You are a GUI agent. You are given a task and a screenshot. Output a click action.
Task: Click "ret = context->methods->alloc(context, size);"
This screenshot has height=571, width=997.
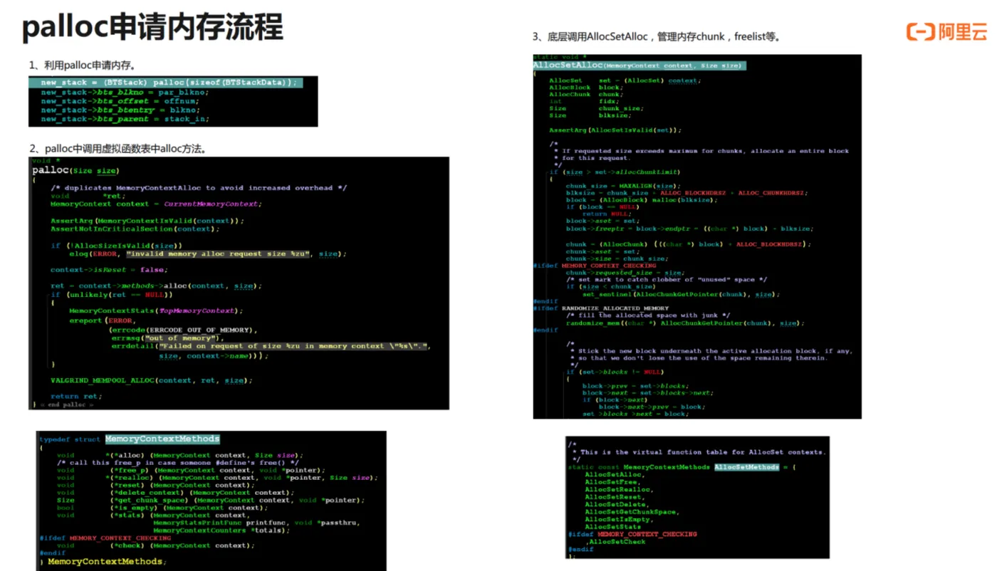(156, 286)
